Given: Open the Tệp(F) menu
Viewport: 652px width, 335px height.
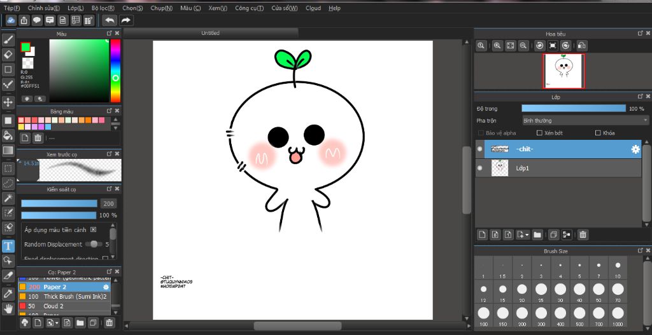Looking at the screenshot, I should 11,8.
